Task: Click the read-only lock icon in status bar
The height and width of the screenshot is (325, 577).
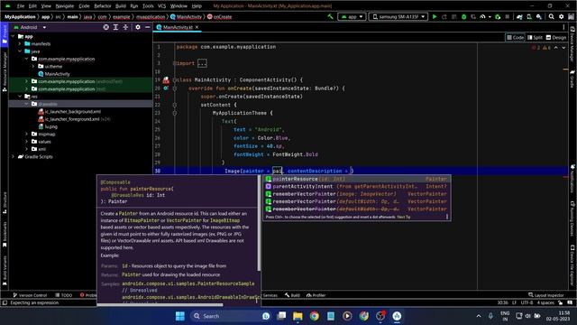Action: click(560, 302)
